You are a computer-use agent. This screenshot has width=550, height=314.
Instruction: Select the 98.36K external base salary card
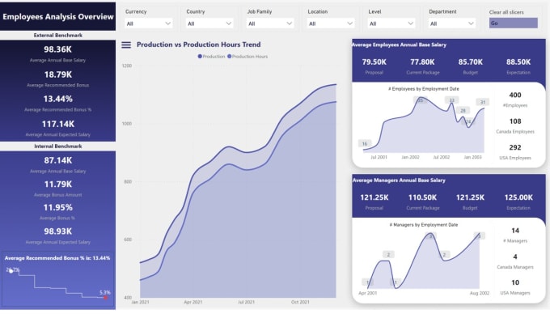[x=58, y=53]
